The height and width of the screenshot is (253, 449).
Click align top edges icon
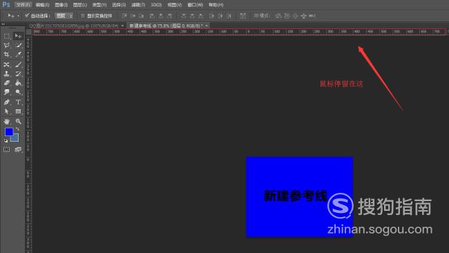coord(124,16)
